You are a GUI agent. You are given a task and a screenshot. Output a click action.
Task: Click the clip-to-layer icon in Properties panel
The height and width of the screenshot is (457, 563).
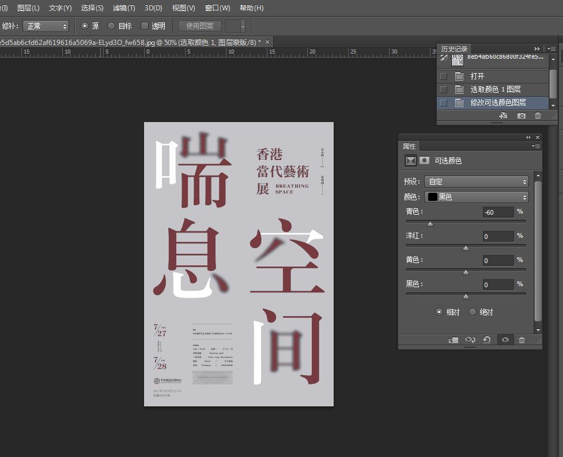pos(453,340)
